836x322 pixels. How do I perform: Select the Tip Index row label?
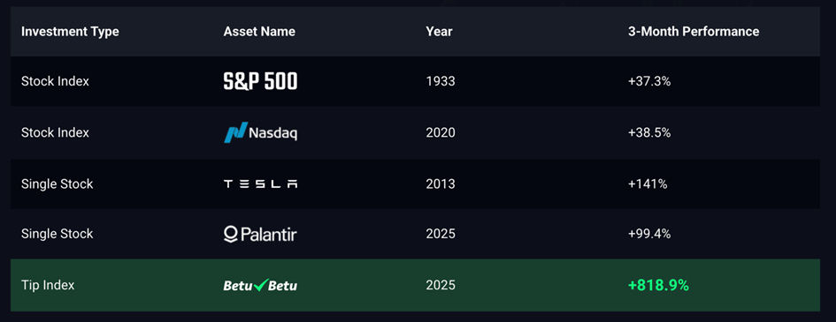click(x=48, y=285)
